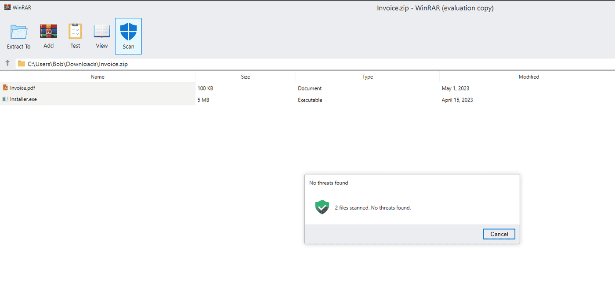
Task: Click the executable icon beside Installer.exe
Action: tap(4, 99)
